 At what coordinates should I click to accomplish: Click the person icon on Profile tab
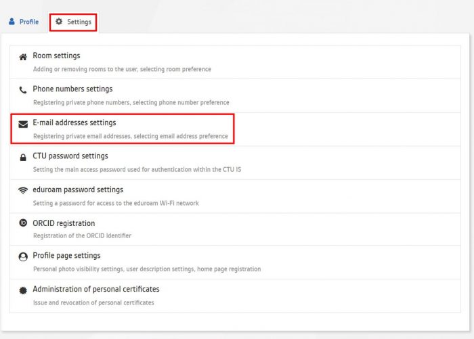coord(12,22)
